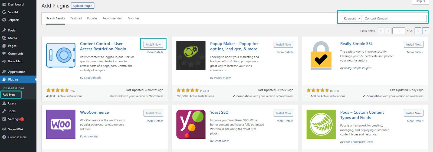Screen dimensions: 433x152
Task: Open Team Yoast author link
Action: click(221, 141)
